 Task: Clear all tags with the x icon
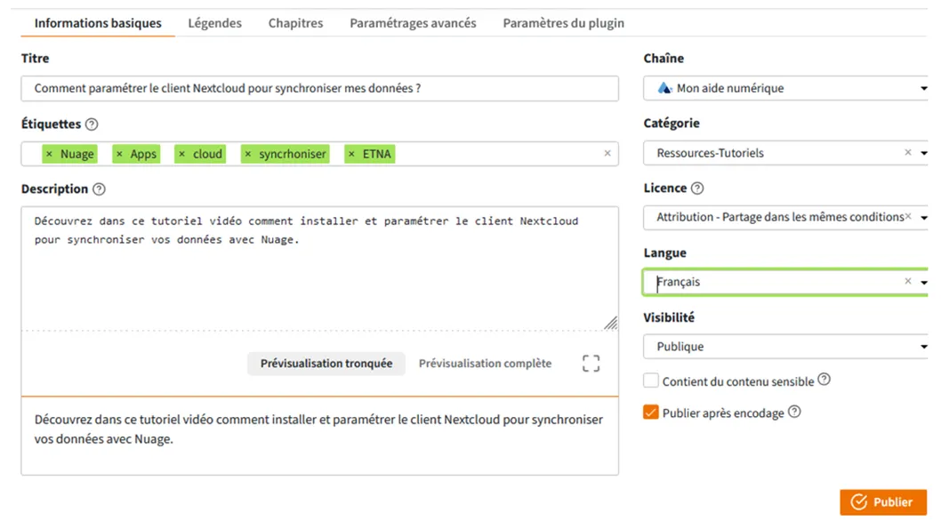point(607,154)
